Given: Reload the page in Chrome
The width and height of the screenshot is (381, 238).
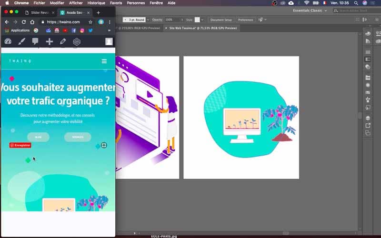Looking at the screenshot, I should point(24,22).
